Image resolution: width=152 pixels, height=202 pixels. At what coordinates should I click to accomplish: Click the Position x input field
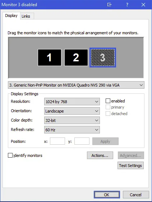(57, 141)
